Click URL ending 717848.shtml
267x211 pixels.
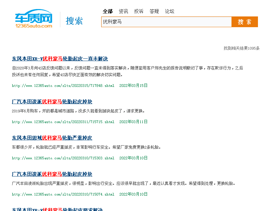63,86
